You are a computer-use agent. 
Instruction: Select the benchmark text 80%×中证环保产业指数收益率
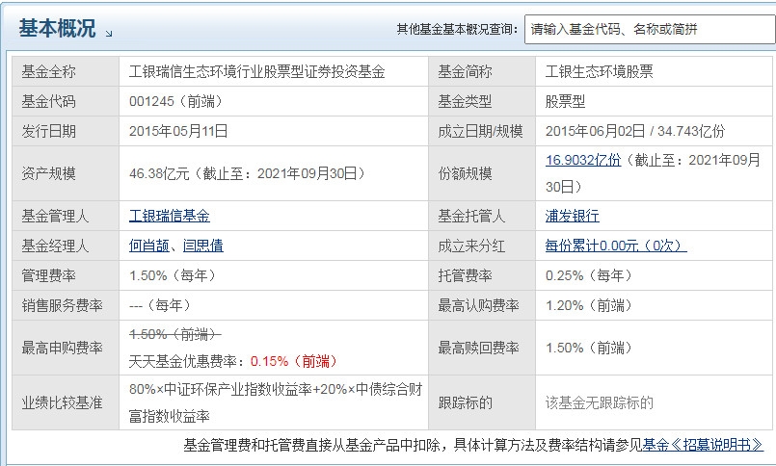click(x=220, y=389)
